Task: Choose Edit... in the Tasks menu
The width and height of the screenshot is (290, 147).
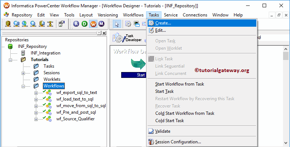Action: (x=202, y=30)
